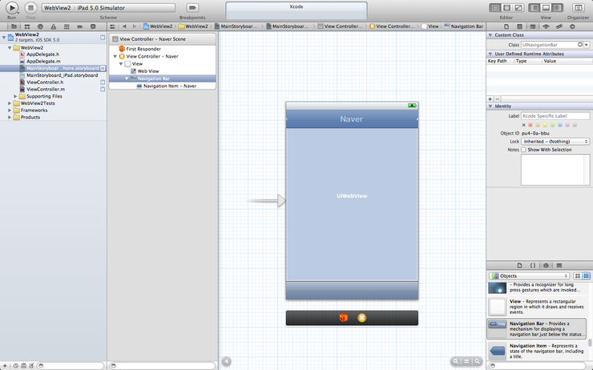The image size is (593, 370).
Task: Show the Code Snippet library
Action: tap(532, 265)
